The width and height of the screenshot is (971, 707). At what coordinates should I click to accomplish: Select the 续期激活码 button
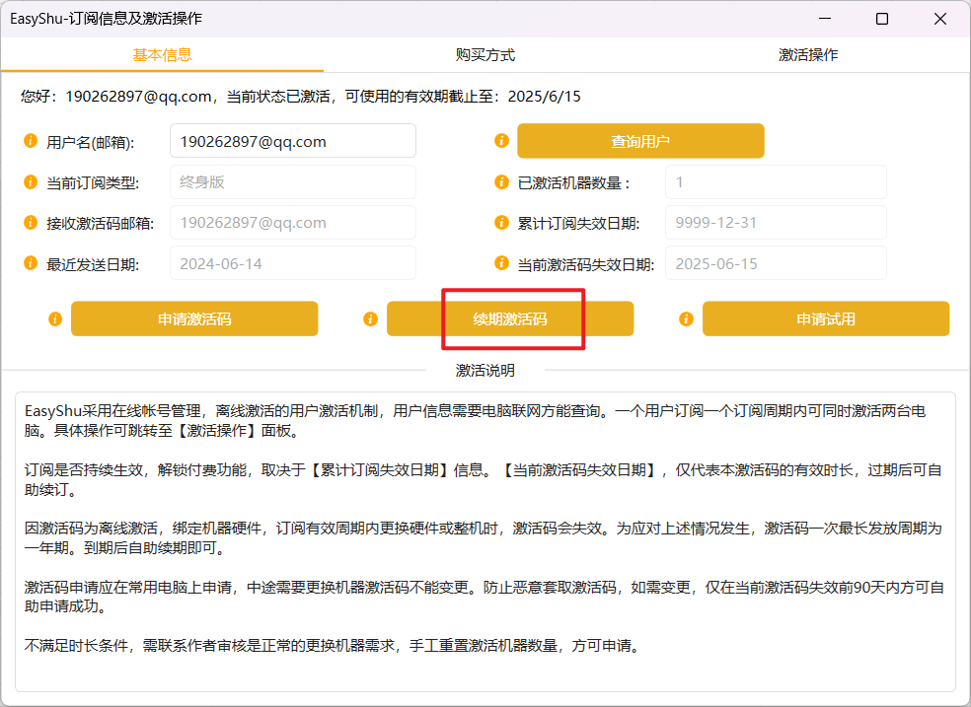(x=510, y=318)
